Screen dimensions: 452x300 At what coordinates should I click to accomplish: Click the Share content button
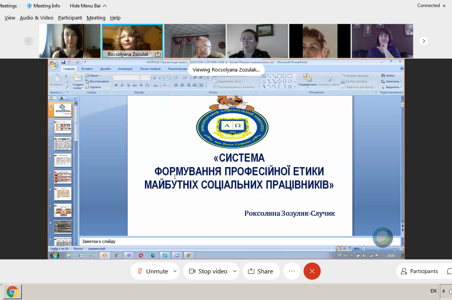pos(261,271)
